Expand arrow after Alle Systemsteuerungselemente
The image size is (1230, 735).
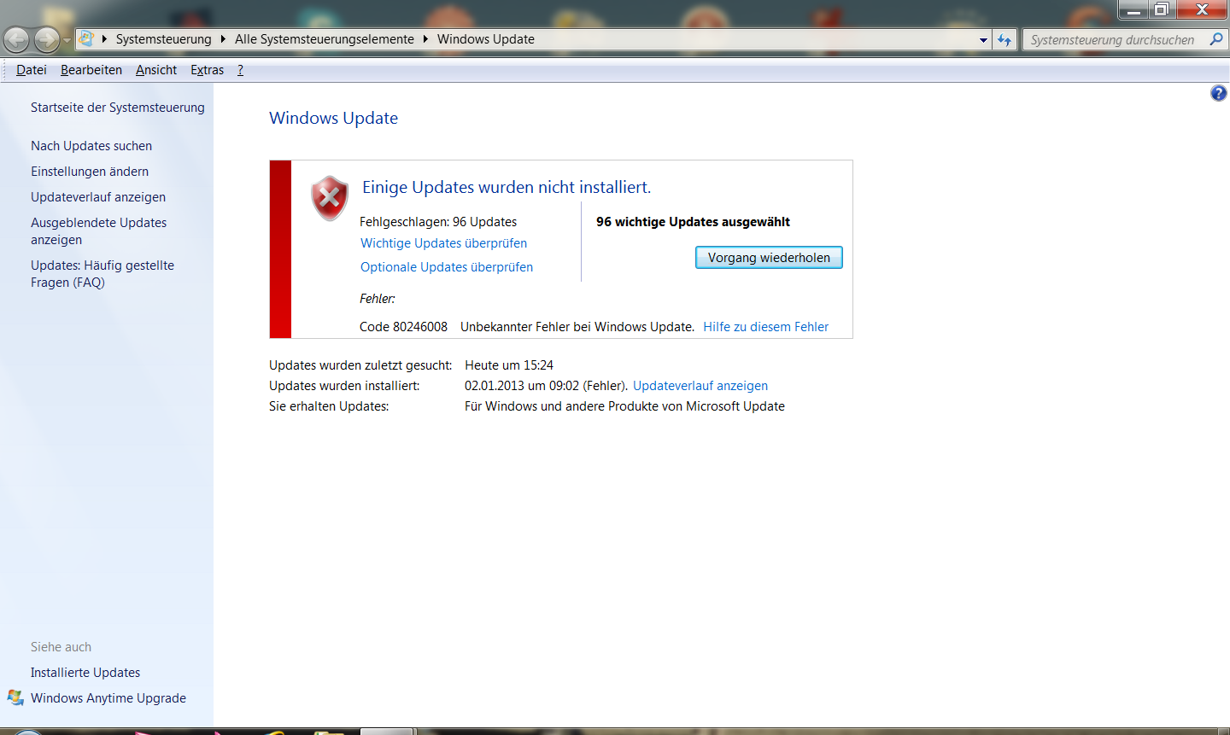pyautogui.click(x=425, y=39)
